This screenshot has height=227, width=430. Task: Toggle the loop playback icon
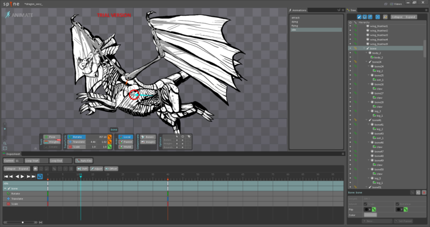pos(40,176)
